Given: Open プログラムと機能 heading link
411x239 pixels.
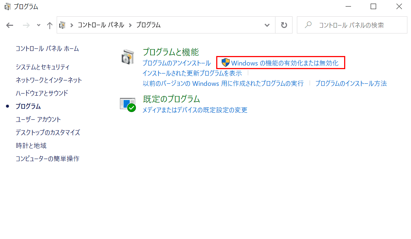Looking at the screenshot, I should click(171, 52).
